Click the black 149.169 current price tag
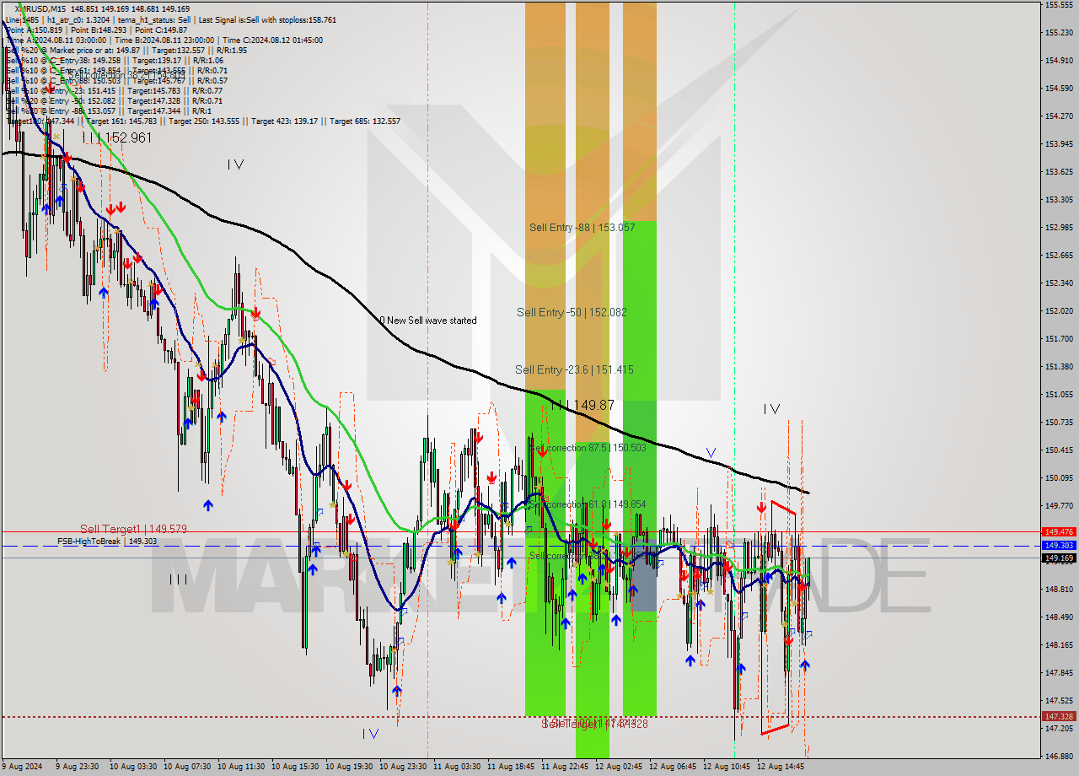1079x776 pixels. point(1059,558)
